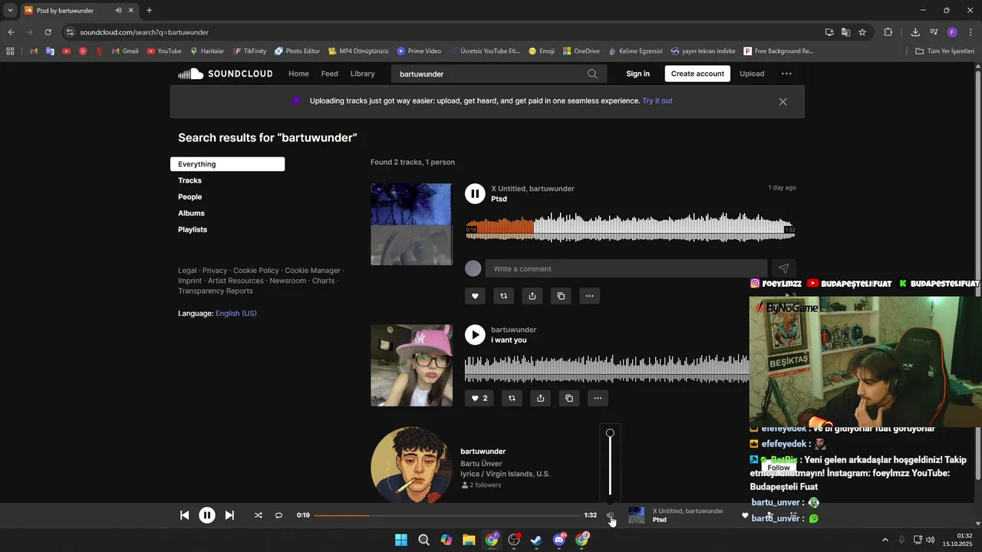Seek on the bottom player progress bar

[447, 515]
